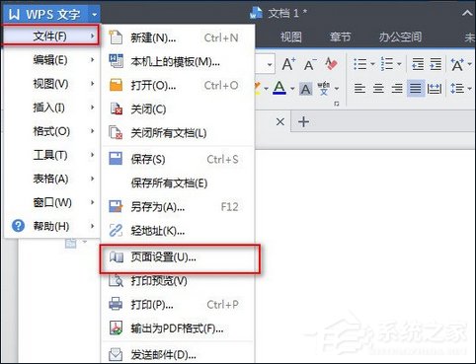The image size is (476, 364).
Task: Expand the line spacing dropdown arrow
Action: (x=470, y=89)
